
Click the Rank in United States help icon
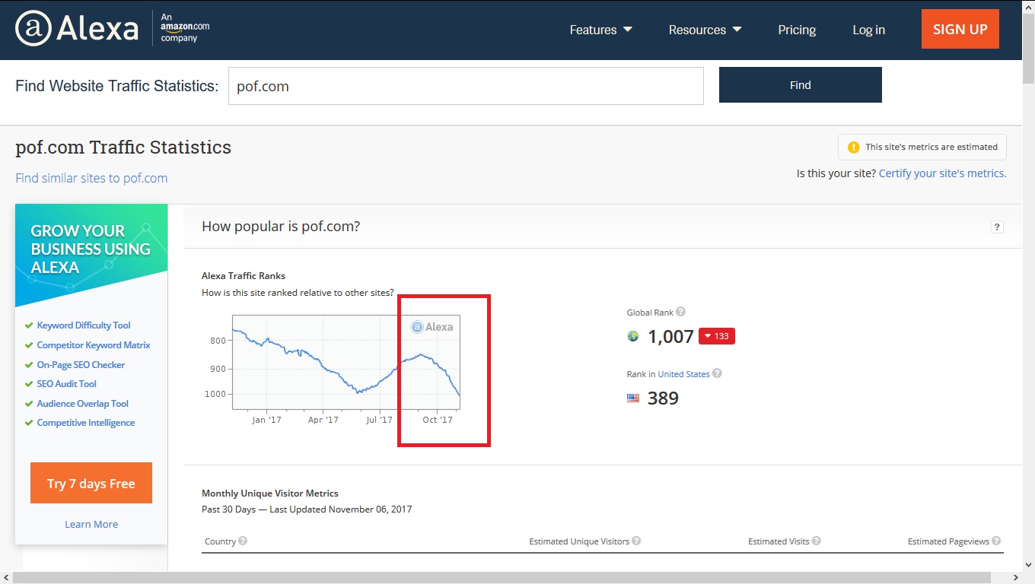pyautogui.click(x=717, y=373)
